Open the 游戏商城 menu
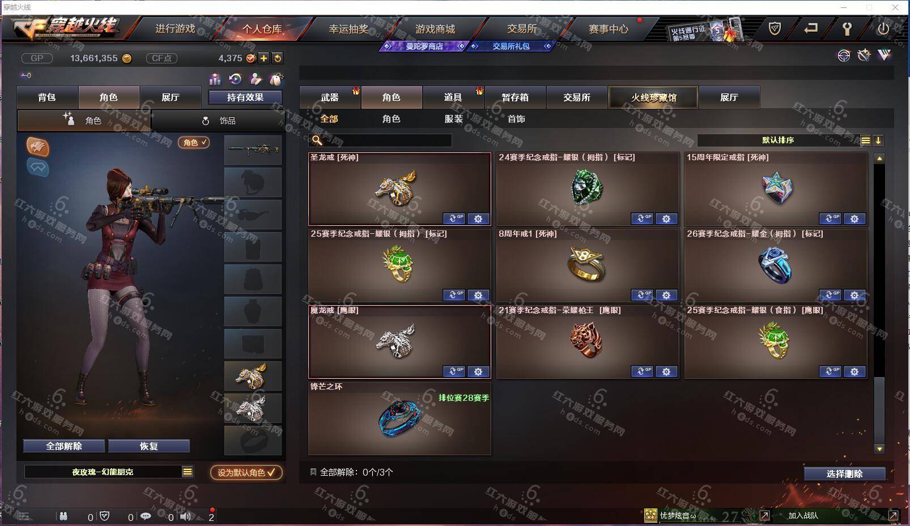This screenshot has height=526, width=910. tap(435, 29)
